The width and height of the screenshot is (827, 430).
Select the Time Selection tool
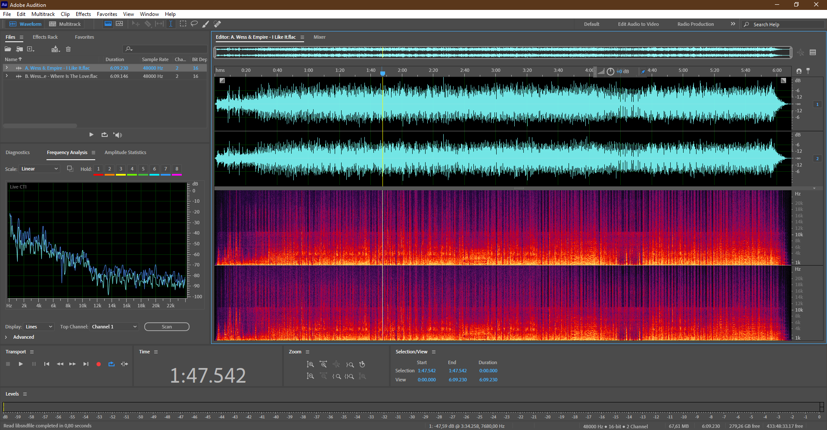point(171,24)
